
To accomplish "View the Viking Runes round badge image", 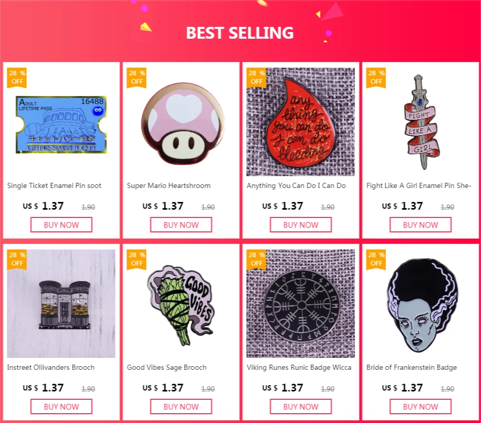I will click(300, 304).
